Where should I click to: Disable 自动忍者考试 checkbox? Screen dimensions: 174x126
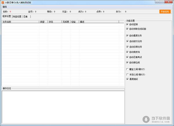(x=127, y=57)
